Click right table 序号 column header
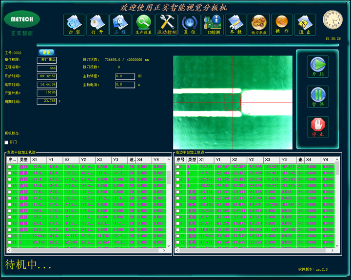This screenshot has width=351, height=280. 180,159
